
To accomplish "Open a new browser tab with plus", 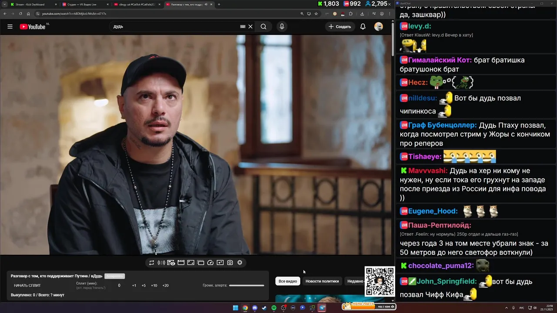I will [x=219, y=4].
